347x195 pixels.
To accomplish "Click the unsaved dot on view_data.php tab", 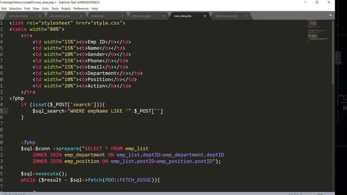I will (x=205, y=16).
